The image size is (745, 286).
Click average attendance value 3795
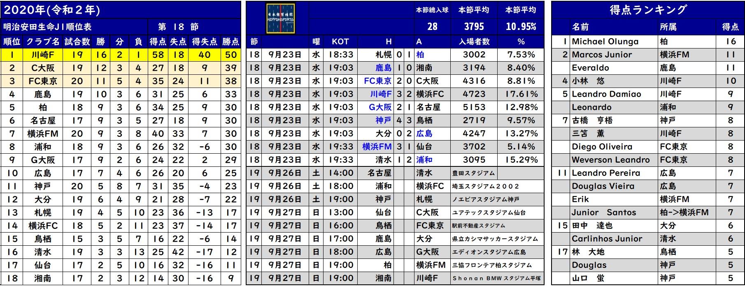(x=474, y=27)
